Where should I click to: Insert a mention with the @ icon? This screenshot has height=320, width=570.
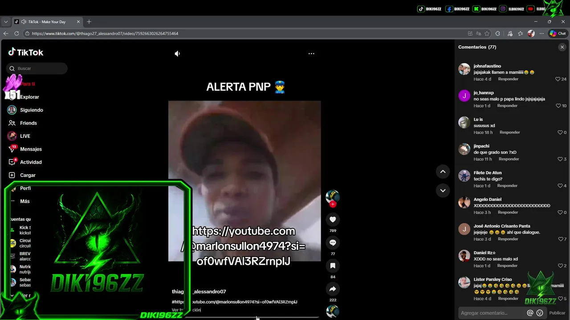point(530,313)
